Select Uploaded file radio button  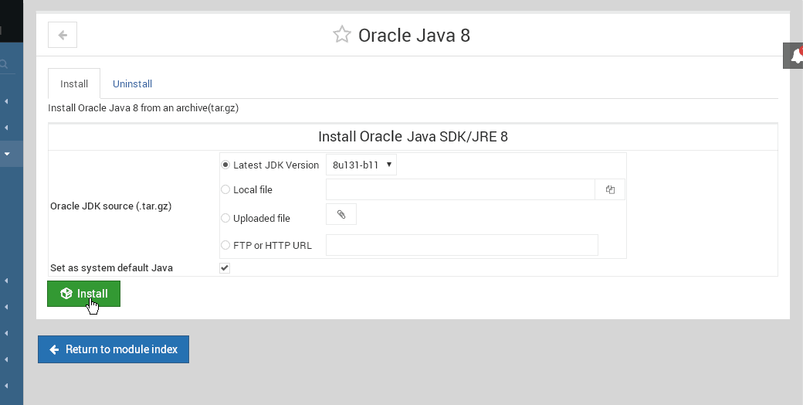[x=225, y=218]
